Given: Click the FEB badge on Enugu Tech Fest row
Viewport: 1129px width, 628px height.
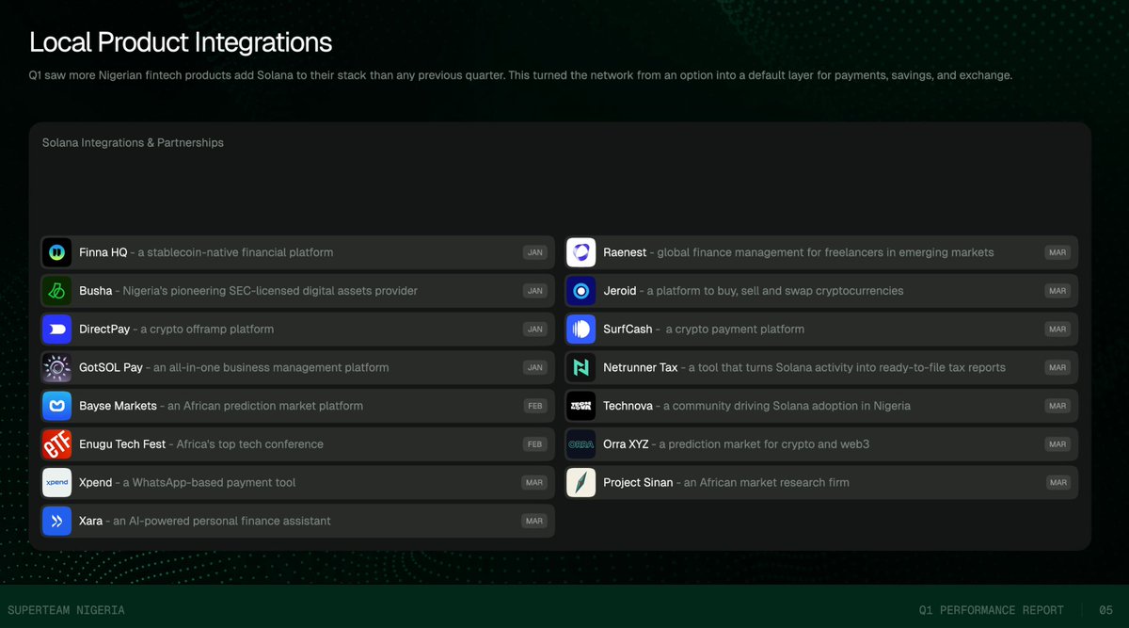Looking at the screenshot, I should 535,444.
